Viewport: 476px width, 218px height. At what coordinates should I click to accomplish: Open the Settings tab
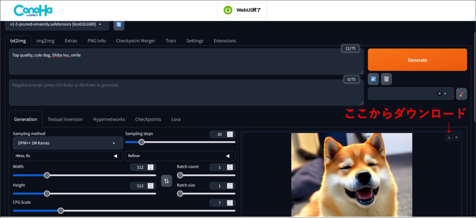click(195, 41)
